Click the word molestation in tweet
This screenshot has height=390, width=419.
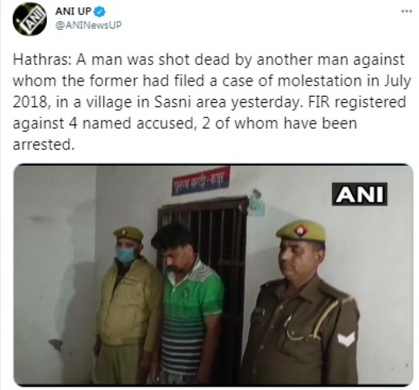pos(319,81)
